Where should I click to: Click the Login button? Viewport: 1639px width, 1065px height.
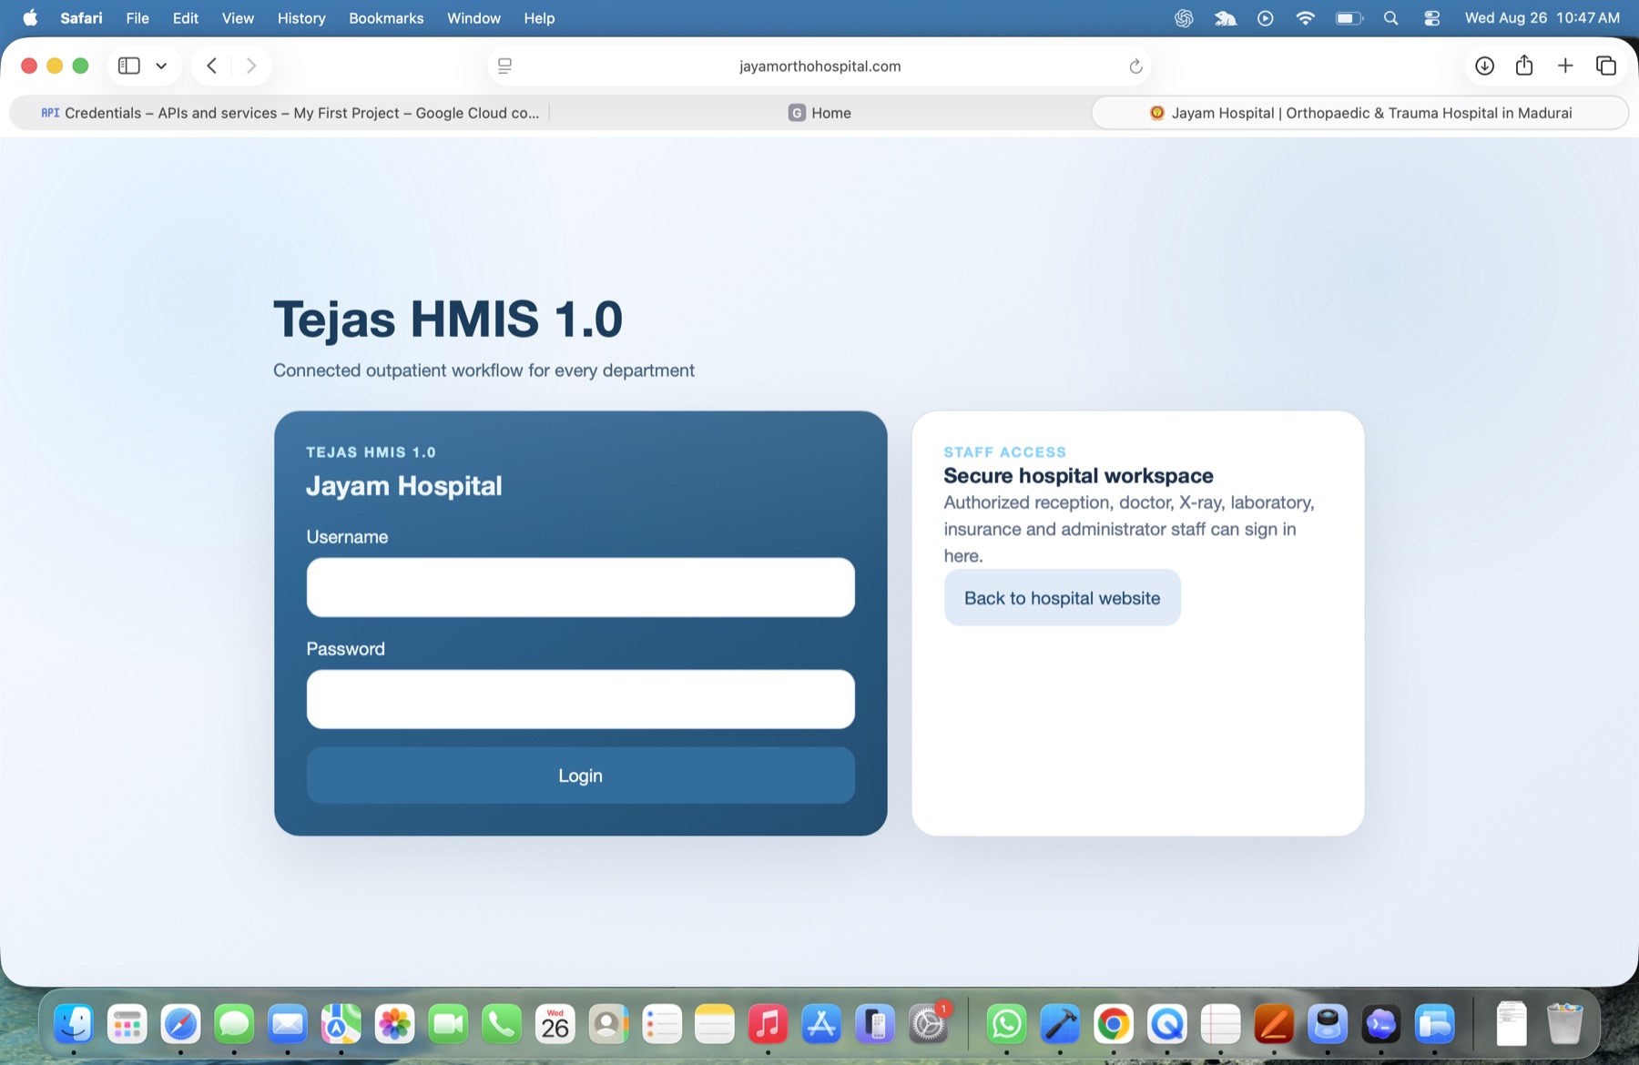(x=580, y=776)
